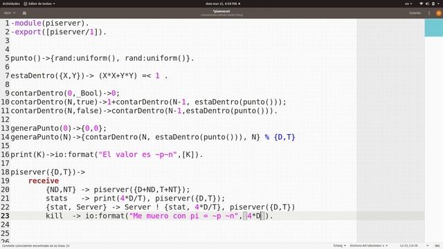Open the Erlang syntax language selector
Viewport: 443px width, 249px height.
point(339,246)
